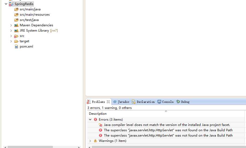
Task: Click the Warnings yellow triangle icon
Action: pos(95,141)
